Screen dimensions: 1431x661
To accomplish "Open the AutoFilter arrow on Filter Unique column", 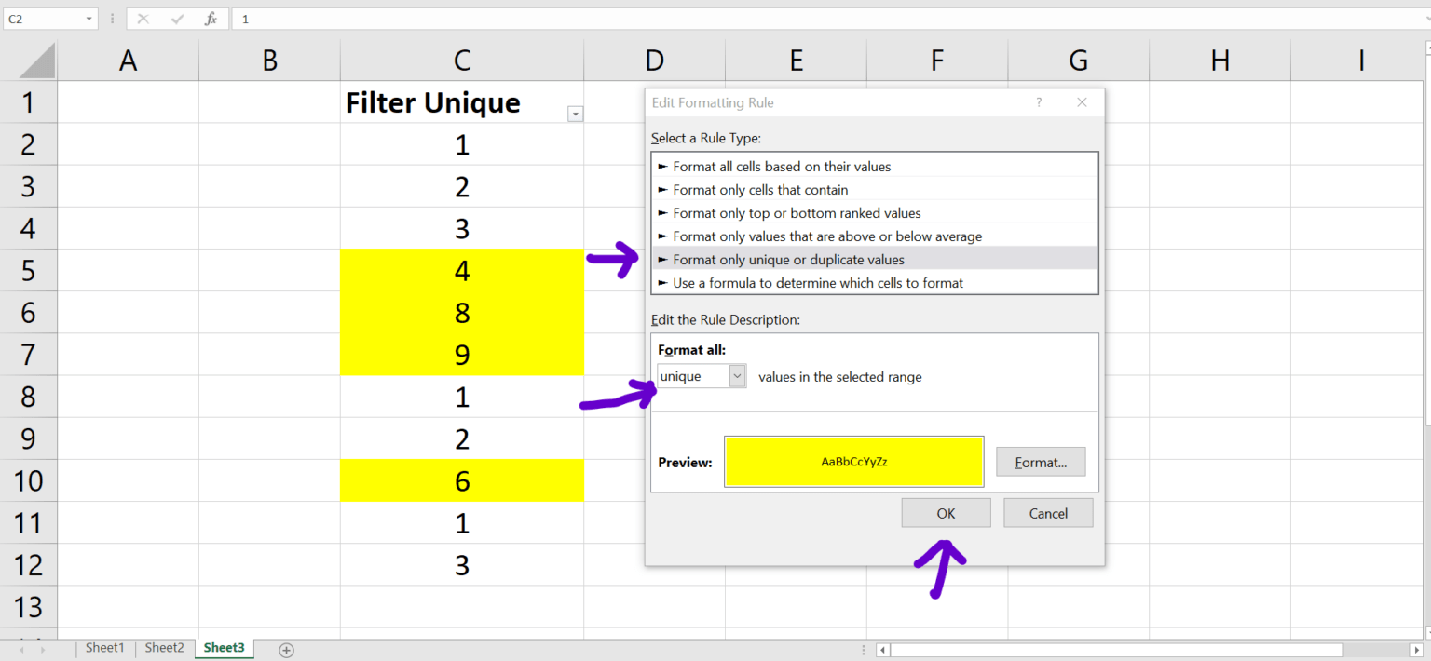I will point(575,114).
